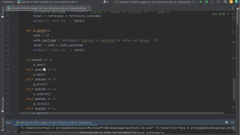Screen dimensions: 240x135
Task: Click the editor vertical scrollbar thumb
Action: (234, 90)
